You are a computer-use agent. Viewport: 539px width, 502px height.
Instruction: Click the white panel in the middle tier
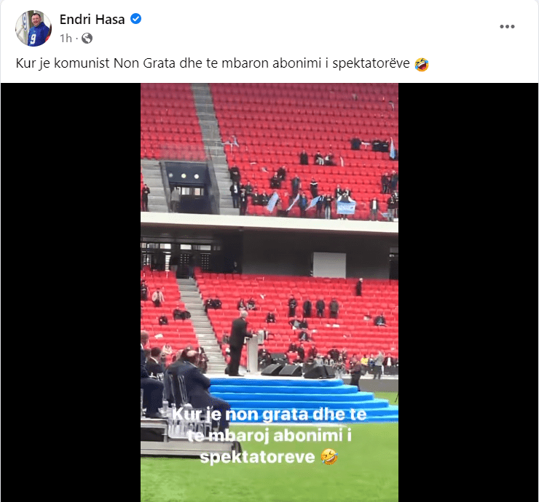(x=329, y=265)
